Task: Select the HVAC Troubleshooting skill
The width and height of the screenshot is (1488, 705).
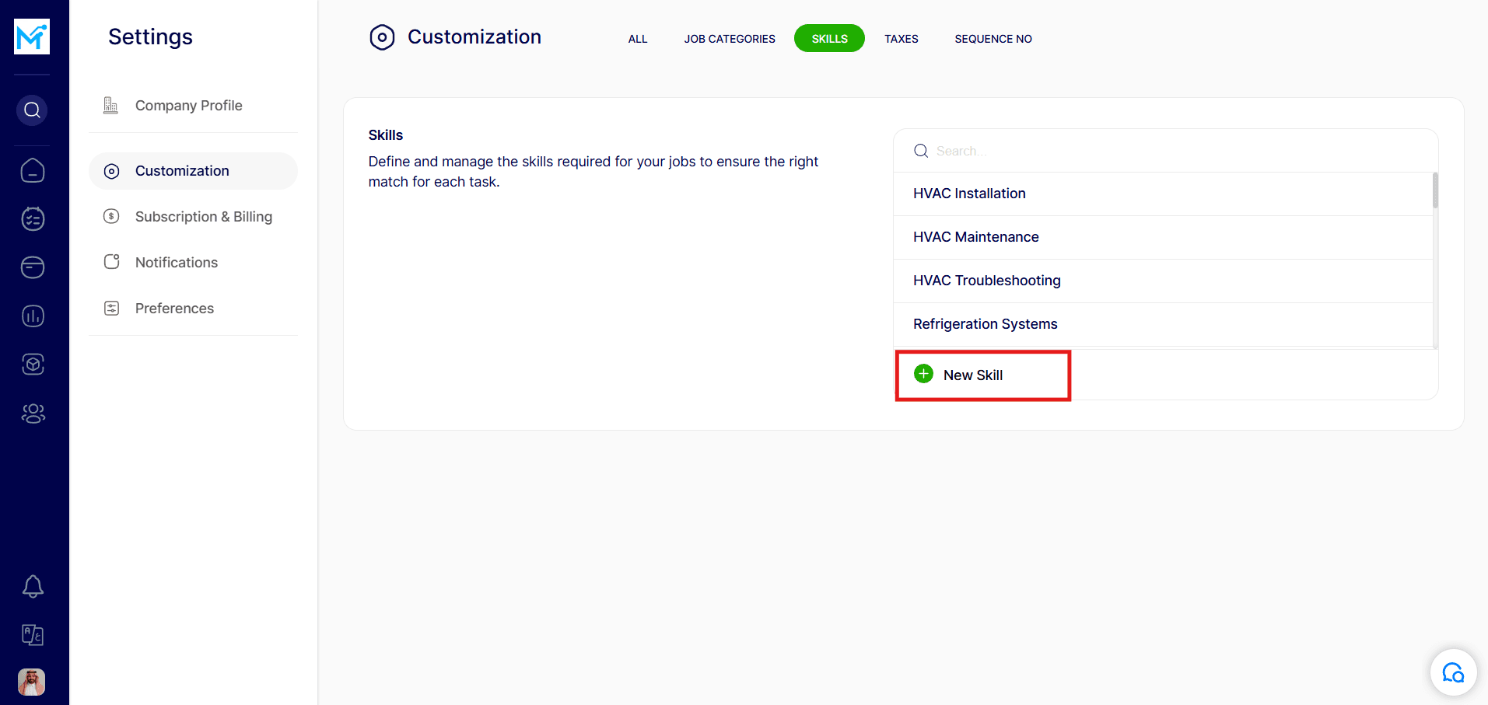Action: click(986, 281)
